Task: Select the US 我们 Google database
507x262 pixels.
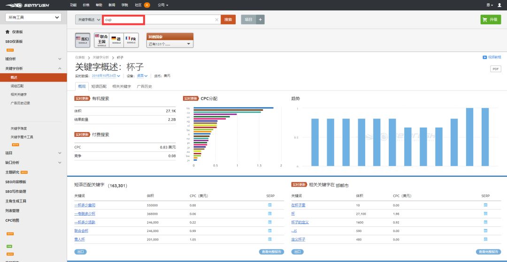Action: 83,40
